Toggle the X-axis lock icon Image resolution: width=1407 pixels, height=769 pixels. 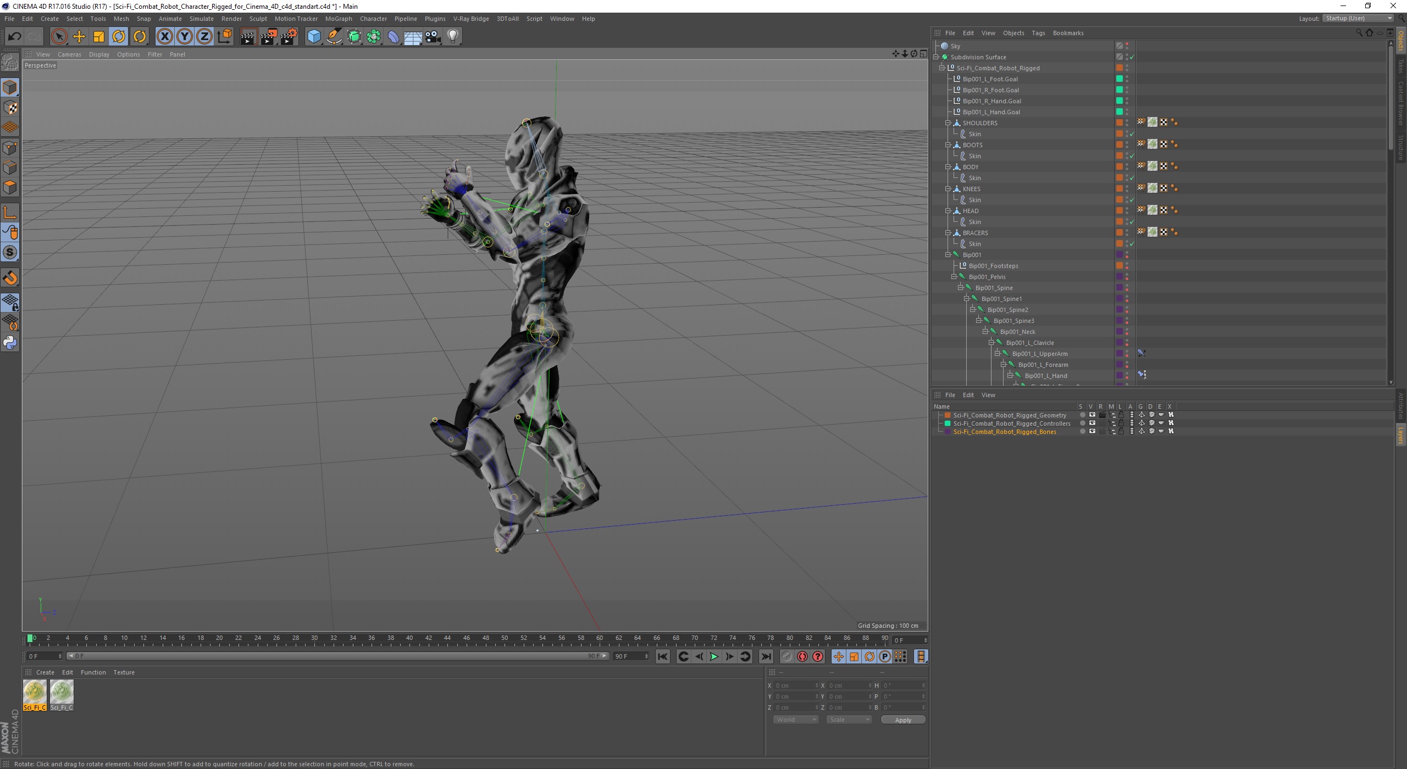click(x=164, y=37)
